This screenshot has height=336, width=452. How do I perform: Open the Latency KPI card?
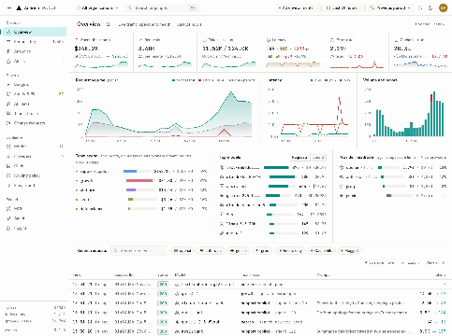click(293, 52)
